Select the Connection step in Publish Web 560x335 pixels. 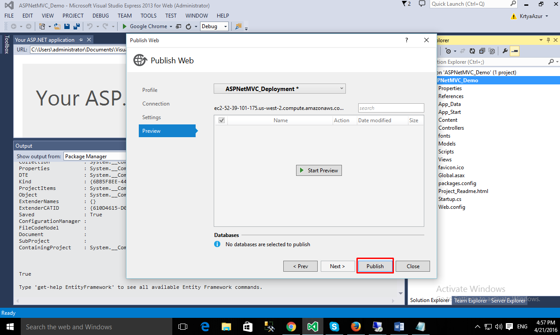[156, 104]
